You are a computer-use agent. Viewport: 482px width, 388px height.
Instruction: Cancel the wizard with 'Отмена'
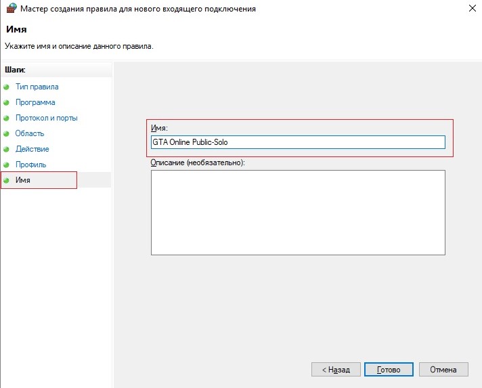coord(443,370)
